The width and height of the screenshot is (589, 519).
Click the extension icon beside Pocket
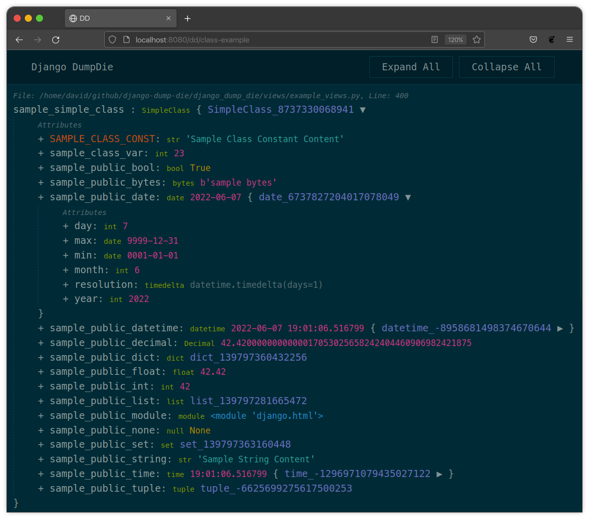click(552, 39)
